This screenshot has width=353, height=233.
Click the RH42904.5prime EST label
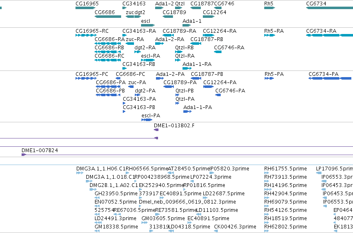pyautogui.click(x=285, y=194)
